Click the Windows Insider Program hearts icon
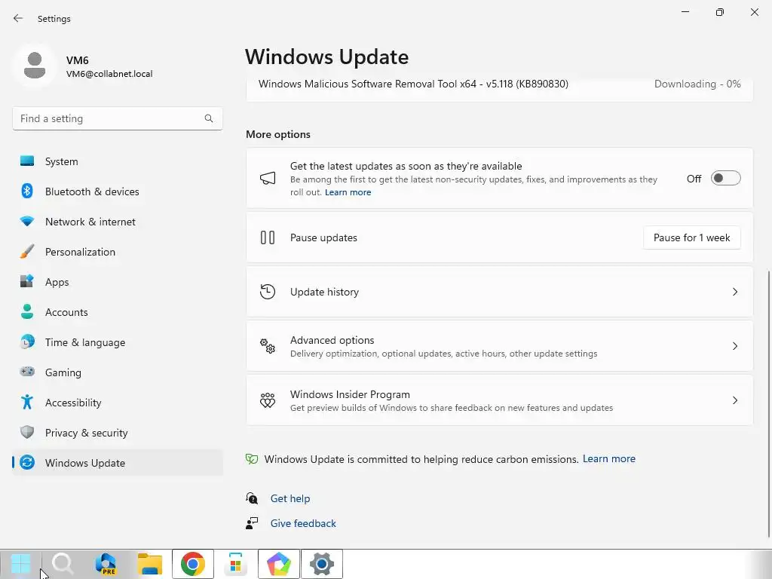Image resolution: width=772 pixels, height=579 pixels. 268,400
